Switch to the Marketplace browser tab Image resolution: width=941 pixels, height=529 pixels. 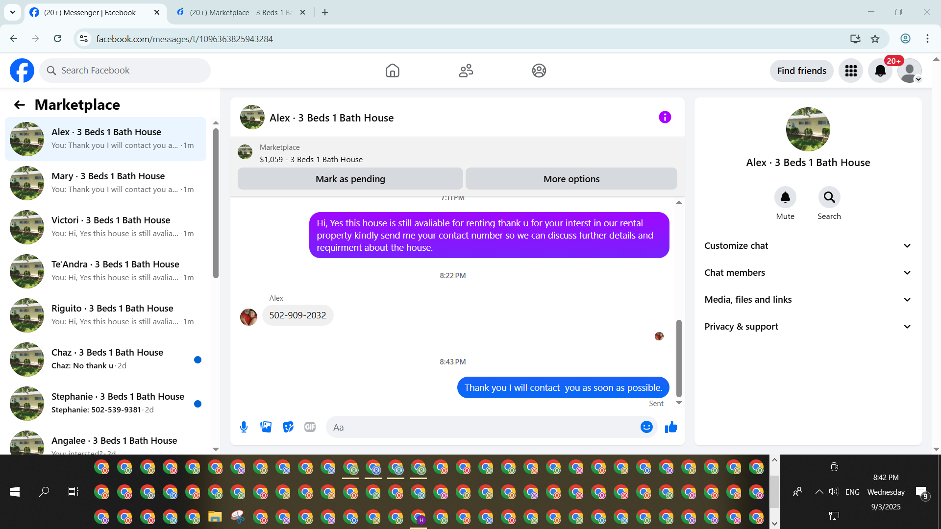click(x=240, y=13)
